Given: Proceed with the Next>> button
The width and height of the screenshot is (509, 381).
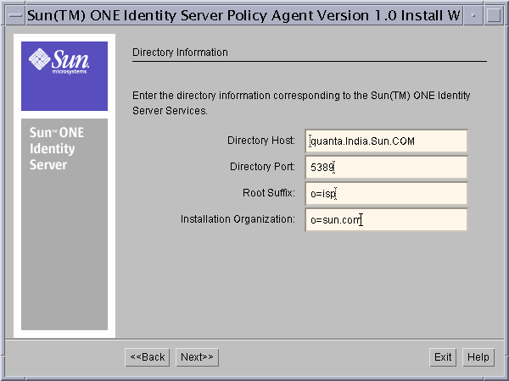Looking at the screenshot, I should coord(197,357).
